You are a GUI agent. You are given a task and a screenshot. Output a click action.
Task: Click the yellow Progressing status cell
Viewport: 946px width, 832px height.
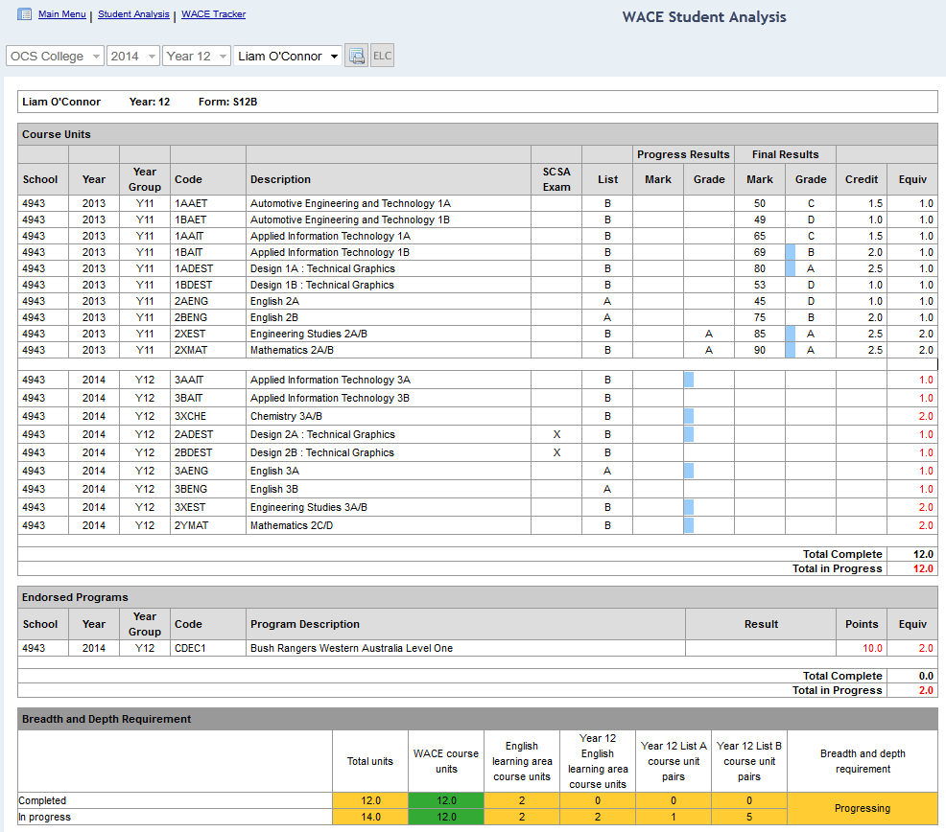click(862, 808)
